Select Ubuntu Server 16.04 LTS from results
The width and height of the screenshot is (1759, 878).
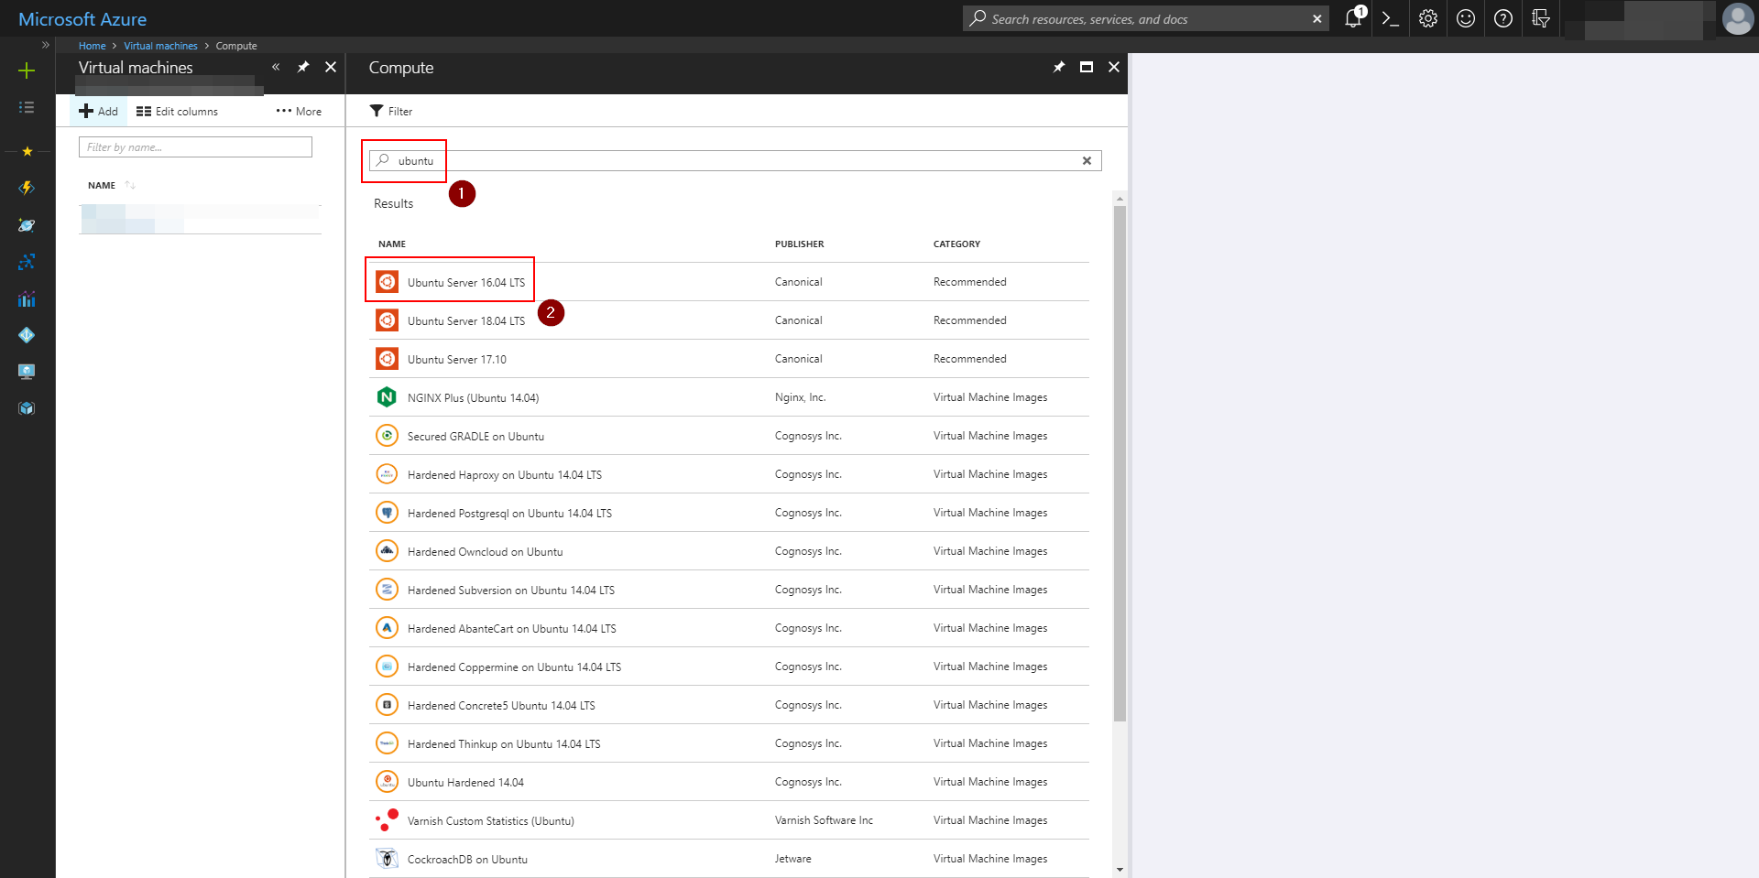466,282
